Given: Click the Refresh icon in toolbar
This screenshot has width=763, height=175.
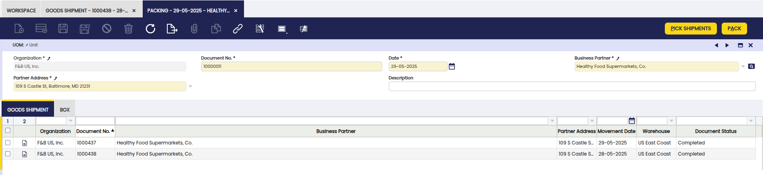Looking at the screenshot, I should click(150, 29).
